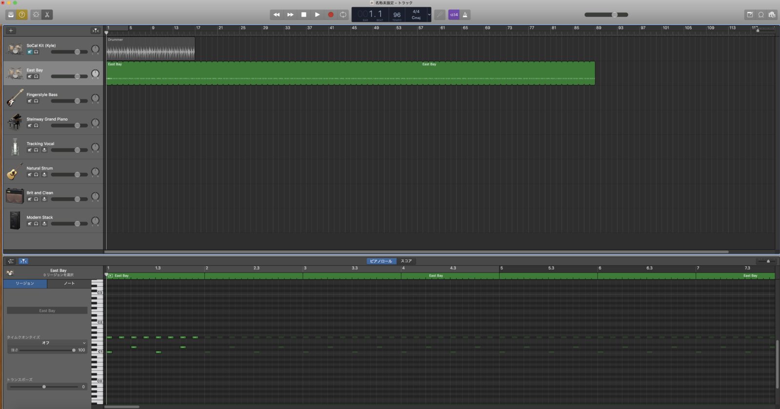This screenshot has width=780, height=409.
Task: Click the scissors Editors button
Action: coord(47,15)
